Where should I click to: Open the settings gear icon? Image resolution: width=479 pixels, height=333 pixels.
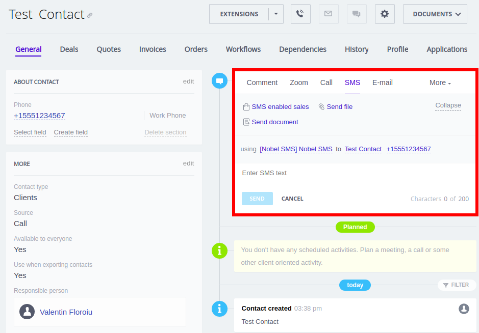click(385, 14)
